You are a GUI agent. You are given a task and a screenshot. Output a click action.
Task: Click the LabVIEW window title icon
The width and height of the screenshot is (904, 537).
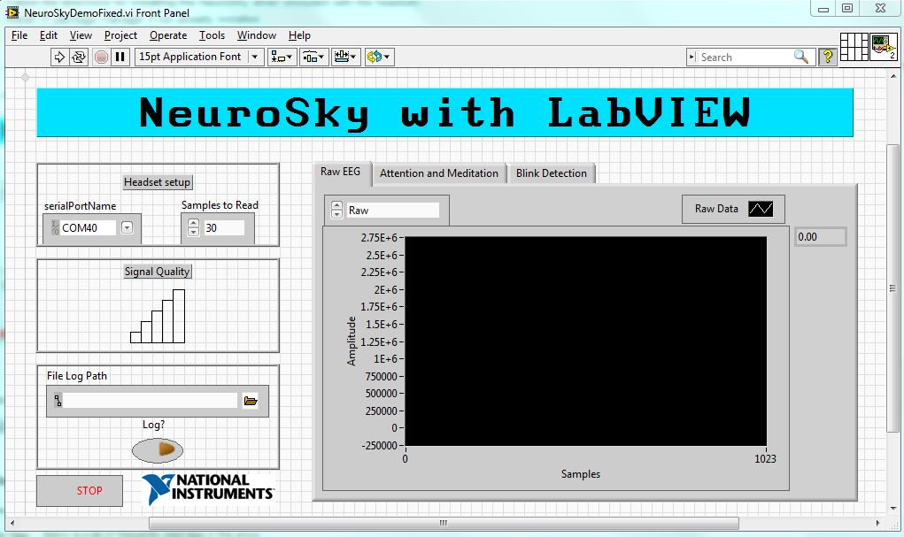pyautogui.click(x=12, y=12)
